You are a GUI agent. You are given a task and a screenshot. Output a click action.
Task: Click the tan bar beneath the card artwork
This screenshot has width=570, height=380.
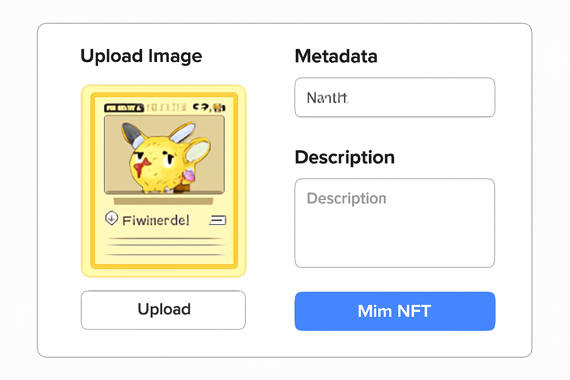point(163,201)
